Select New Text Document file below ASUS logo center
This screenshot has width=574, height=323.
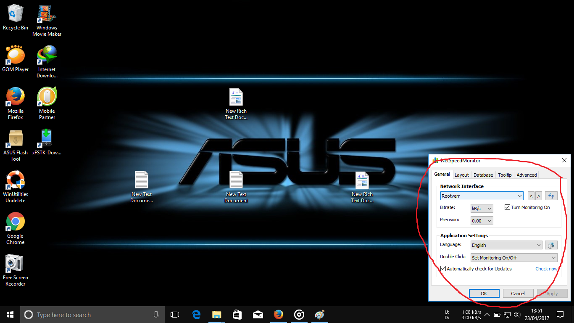tap(236, 187)
